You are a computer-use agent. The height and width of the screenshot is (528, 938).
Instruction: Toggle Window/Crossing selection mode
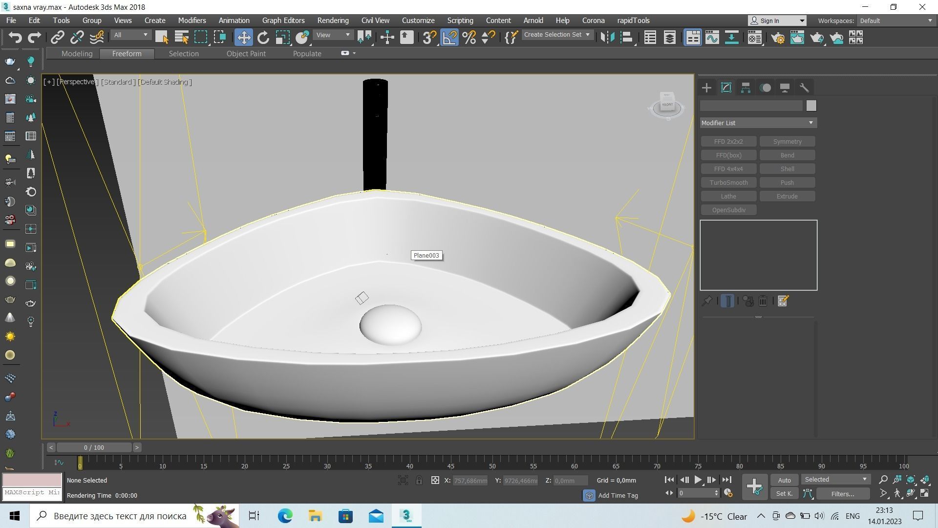pyautogui.click(x=220, y=37)
